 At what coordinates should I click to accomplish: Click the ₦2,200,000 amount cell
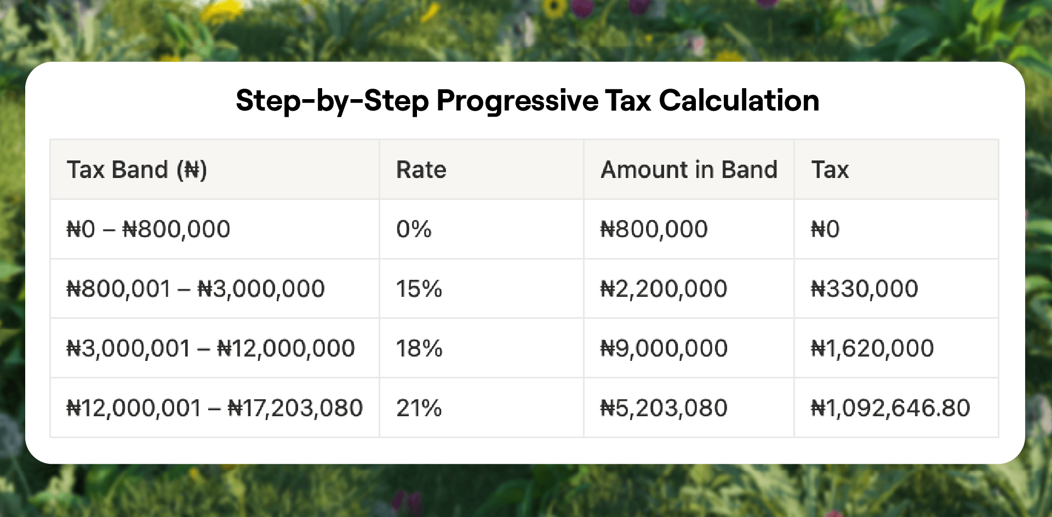(x=664, y=289)
